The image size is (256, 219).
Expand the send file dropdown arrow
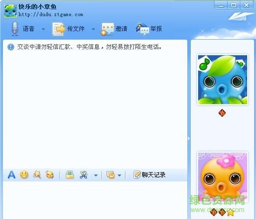pyautogui.click(x=93, y=29)
